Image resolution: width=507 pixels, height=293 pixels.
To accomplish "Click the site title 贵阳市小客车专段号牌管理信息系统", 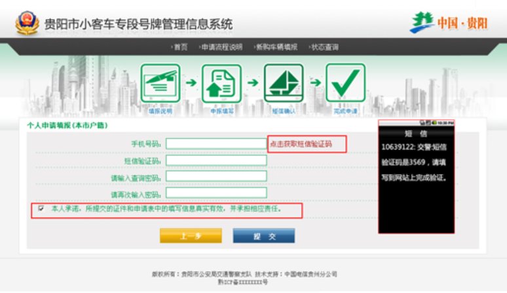I will pyautogui.click(x=138, y=24).
